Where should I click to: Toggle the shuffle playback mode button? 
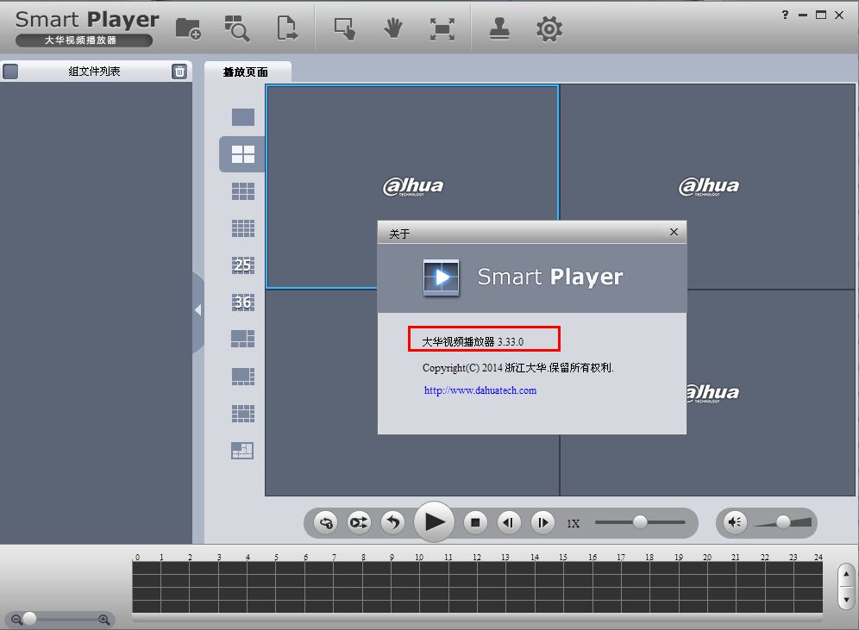pyautogui.click(x=359, y=522)
